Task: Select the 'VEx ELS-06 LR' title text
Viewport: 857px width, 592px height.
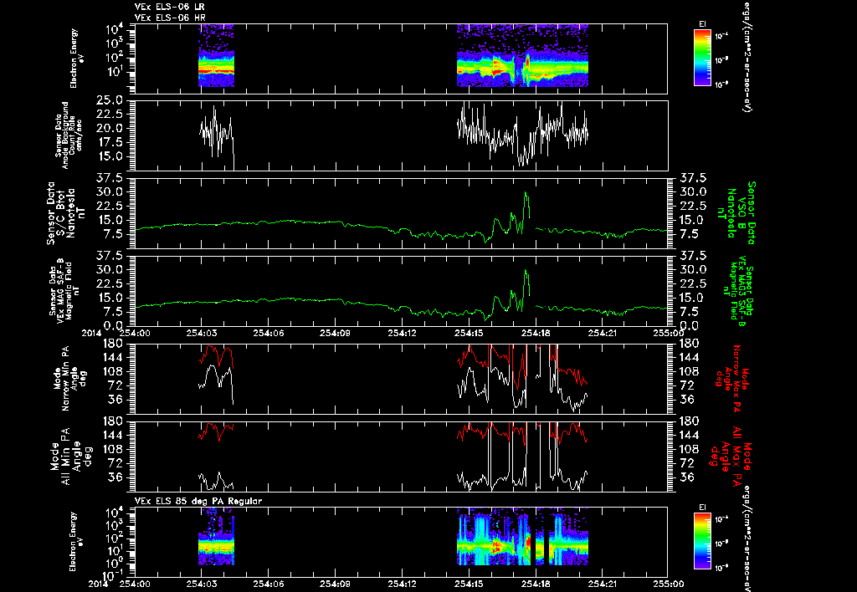Action: point(170,7)
